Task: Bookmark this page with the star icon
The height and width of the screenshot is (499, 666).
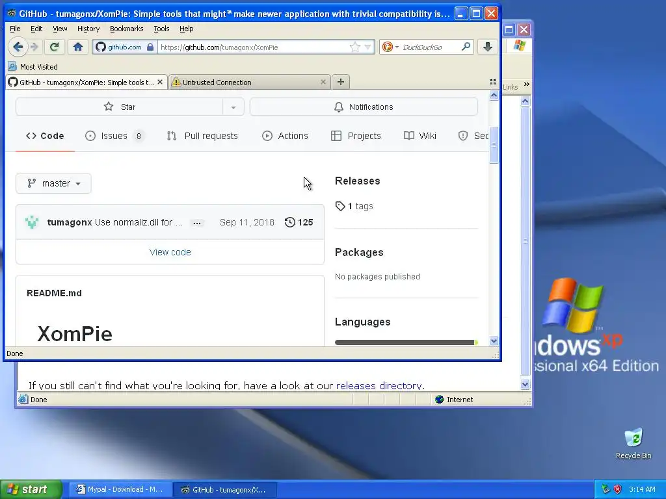Action: point(354,47)
